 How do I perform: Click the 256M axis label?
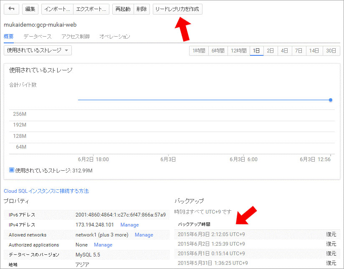point(20,114)
